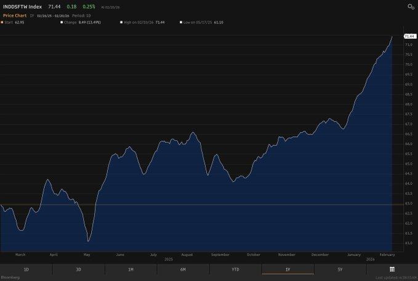Open chart settings gear icon
The width and height of the screenshot is (418, 281).
click(x=411, y=6)
